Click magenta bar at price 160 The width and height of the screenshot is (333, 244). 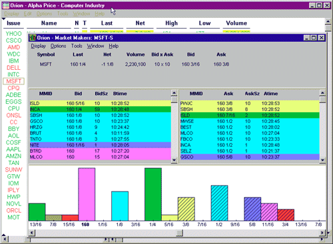(x=87, y=194)
